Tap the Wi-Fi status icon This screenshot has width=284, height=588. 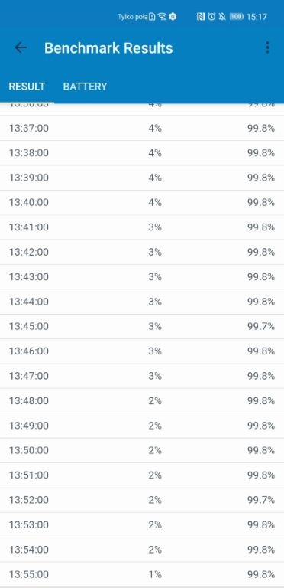(x=162, y=17)
